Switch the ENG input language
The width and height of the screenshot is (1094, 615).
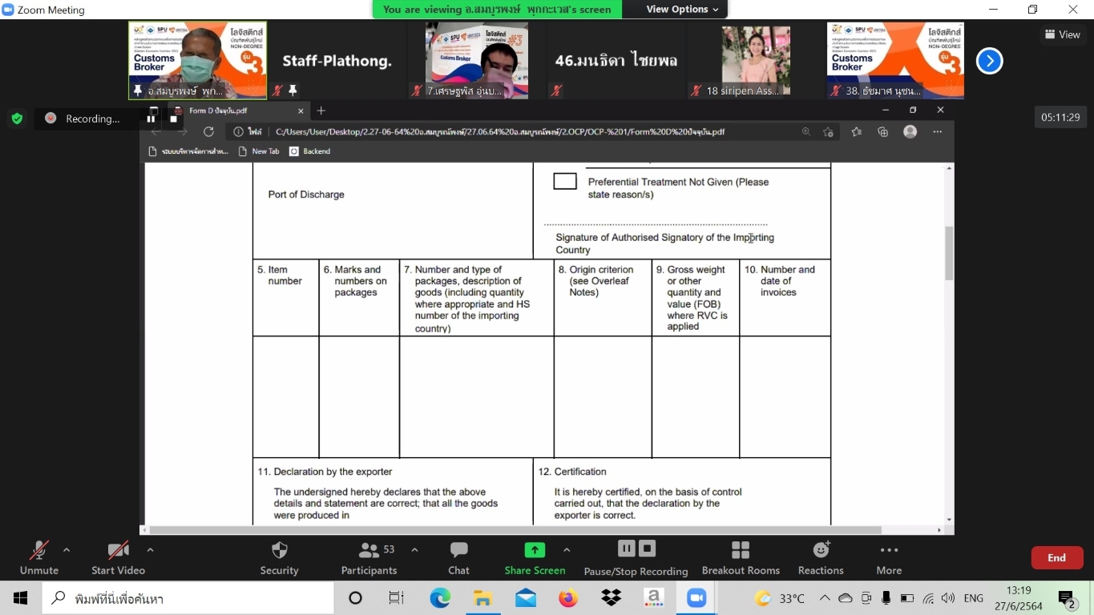point(974,598)
